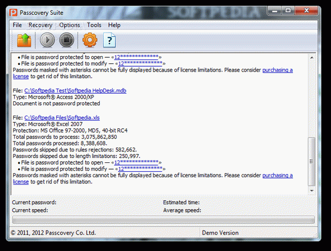Follow the upper 'purchasing a' license link
Image resolution: width=331 pixels, height=251 pixels.
click(277, 70)
